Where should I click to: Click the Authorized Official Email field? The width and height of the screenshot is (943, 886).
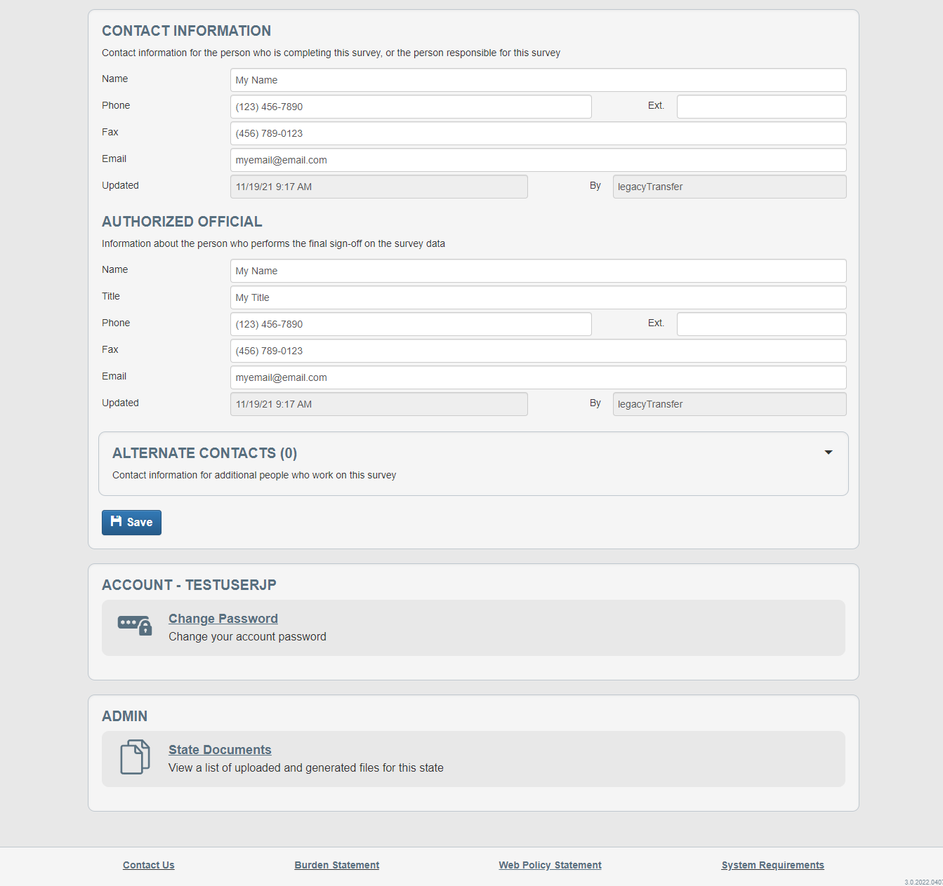(x=538, y=377)
